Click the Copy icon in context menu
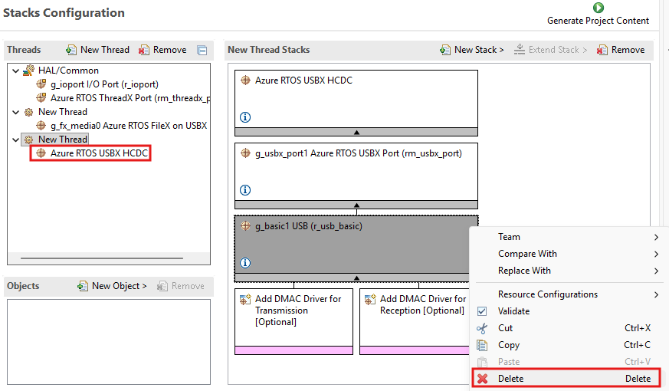 (x=482, y=345)
